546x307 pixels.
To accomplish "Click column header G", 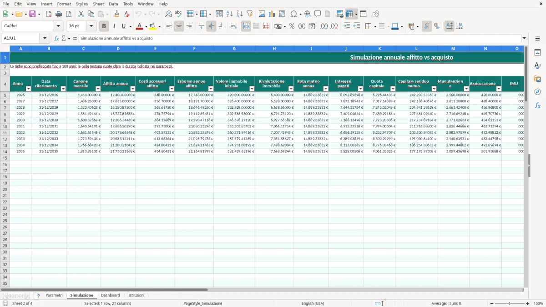I will point(234,49).
